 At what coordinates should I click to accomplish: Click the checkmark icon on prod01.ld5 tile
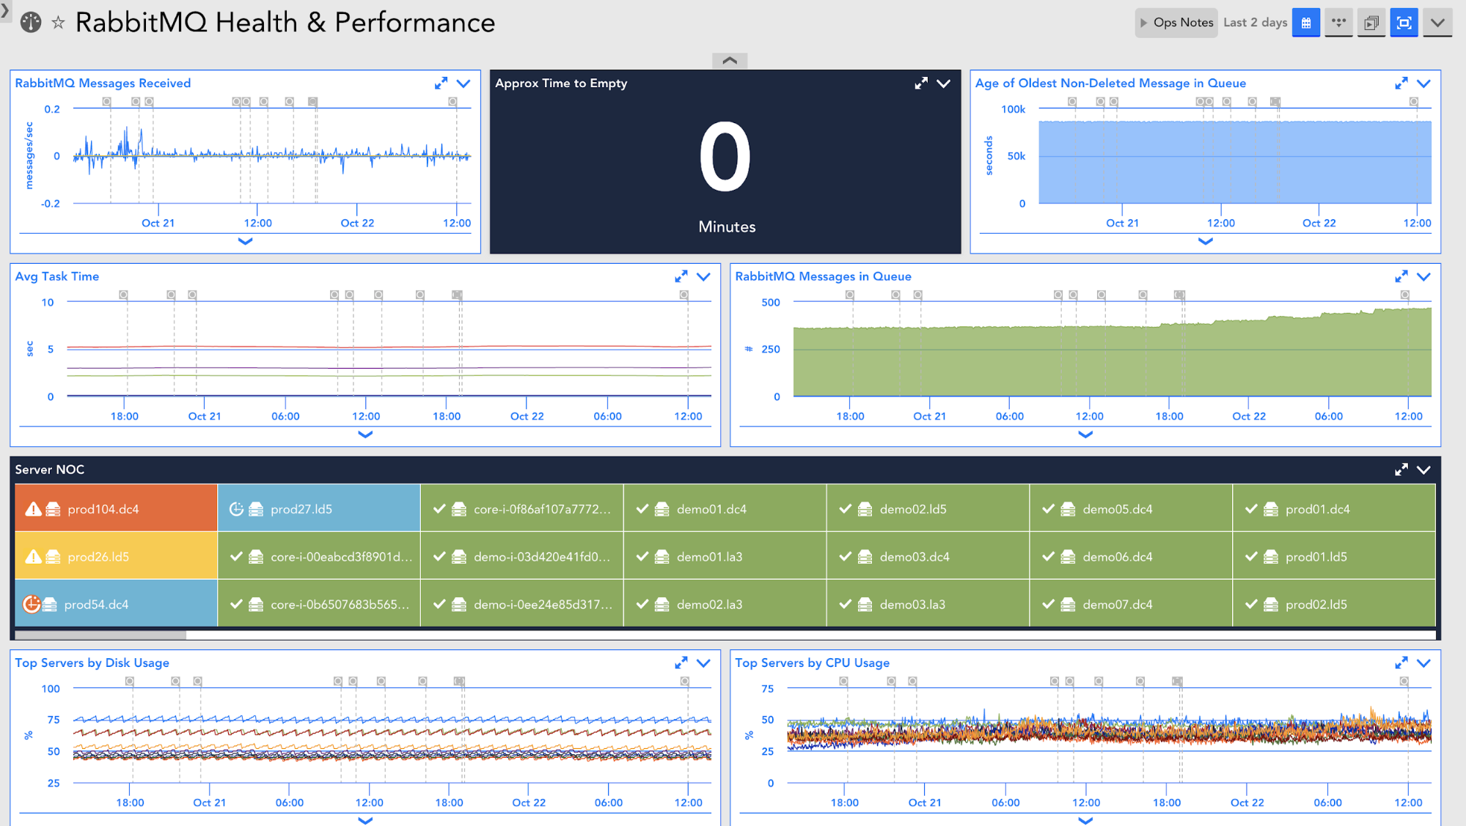[1251, 557]
